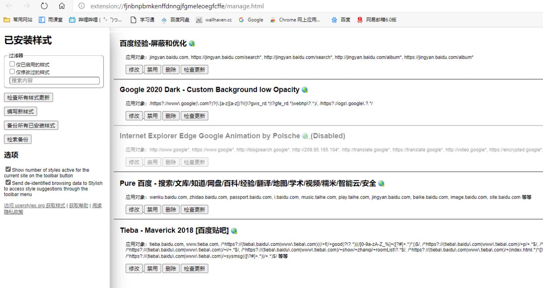
Task: Click 删除 for Google 2020 Dark style
Action: (x=171, y=116)
